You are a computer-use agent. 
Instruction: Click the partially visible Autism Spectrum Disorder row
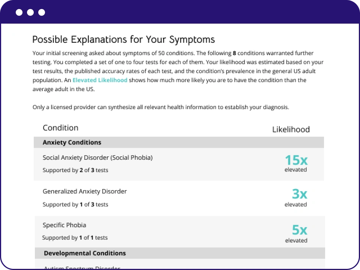click(82, 268)
